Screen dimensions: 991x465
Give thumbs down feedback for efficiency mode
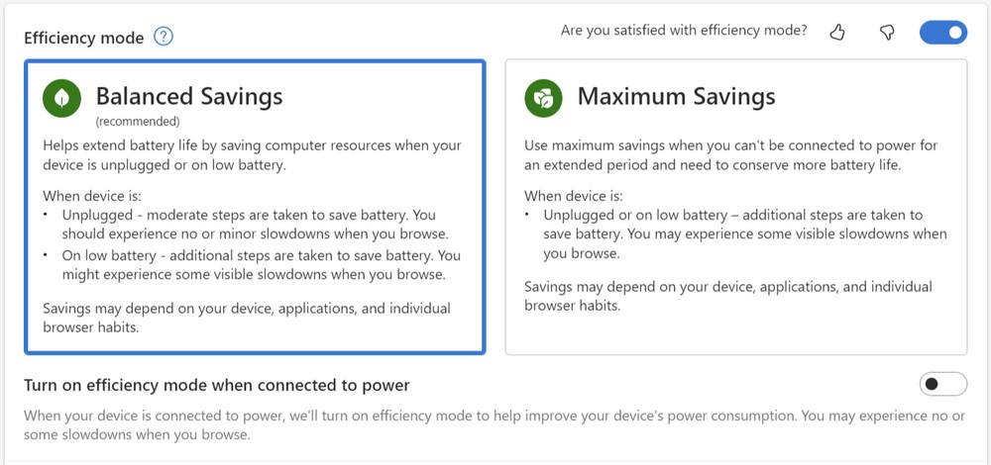[887, 33]
